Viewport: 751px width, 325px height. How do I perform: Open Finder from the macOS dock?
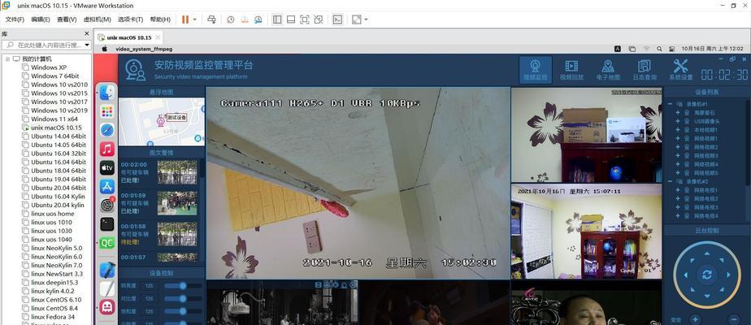tap(107, 93)
